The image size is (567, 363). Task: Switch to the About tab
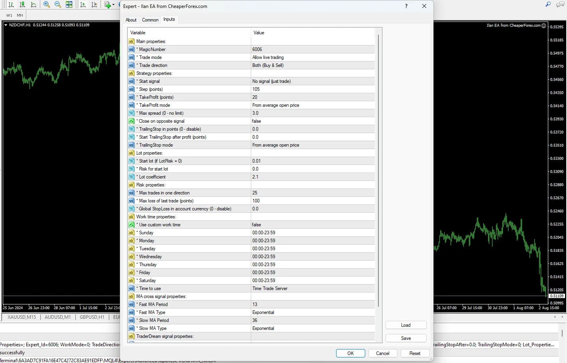(x=131, y=20)
